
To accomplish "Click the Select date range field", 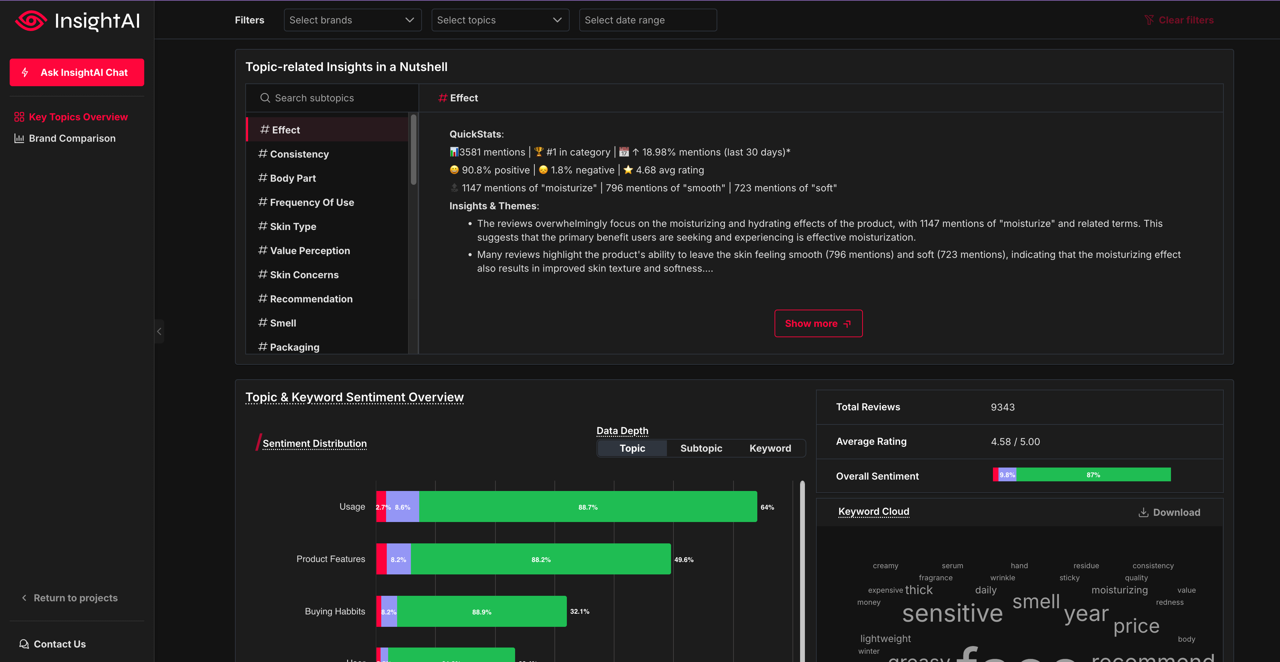I will point(648,20).
